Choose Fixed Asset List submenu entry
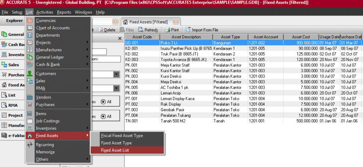This screenshot has width=363, height=167. pyautogui.click(x=127, y=150)
